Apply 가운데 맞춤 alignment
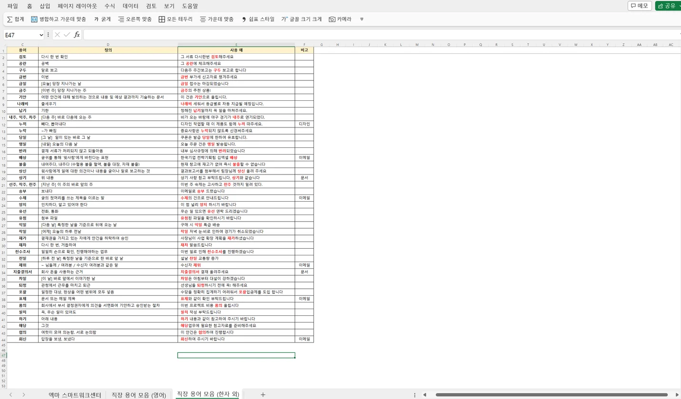 pos(217,19)
